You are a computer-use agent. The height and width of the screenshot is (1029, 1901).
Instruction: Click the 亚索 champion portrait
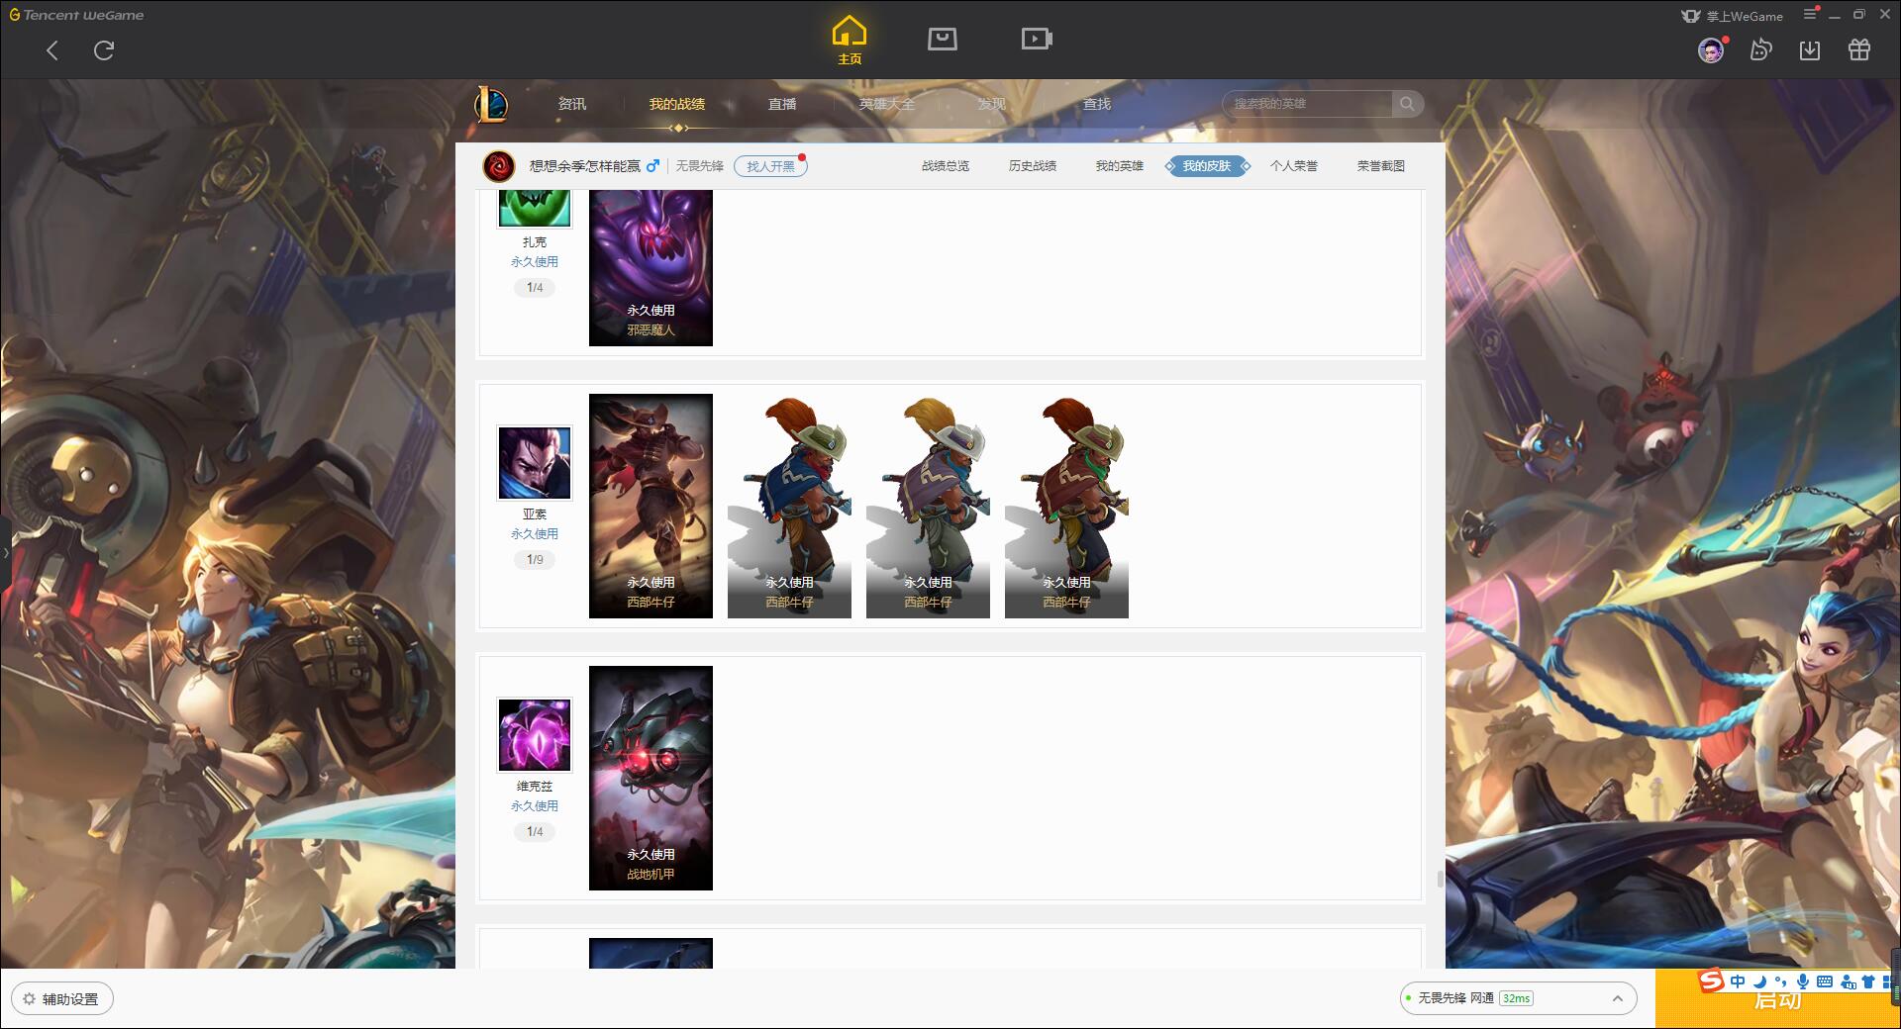tap(535, 463)
